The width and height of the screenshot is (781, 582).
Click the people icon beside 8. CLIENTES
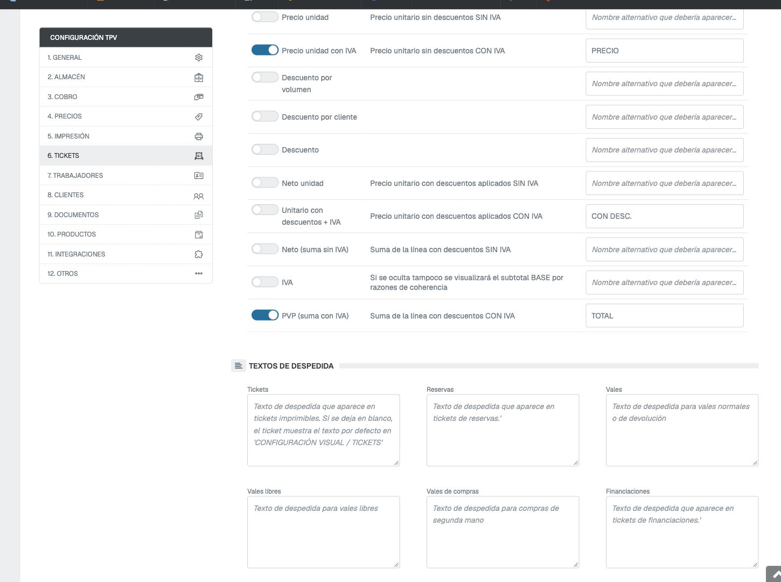[199, 196]
